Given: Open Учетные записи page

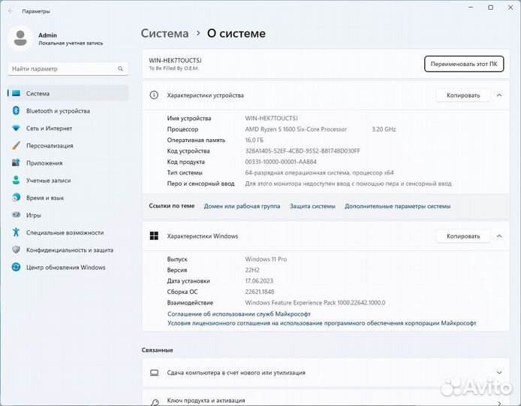Looking at the screenshot, I should (x=68, y=180).
